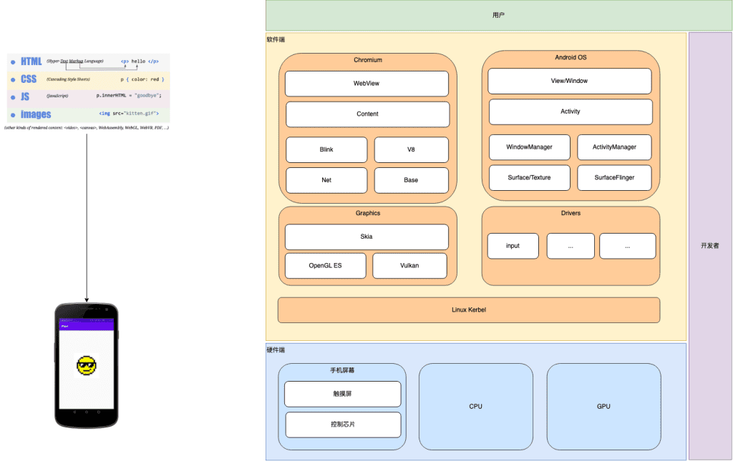The image size is (733, 461).
Task: Click the View/Window box in Android OS
Action: tap(569, 81)
